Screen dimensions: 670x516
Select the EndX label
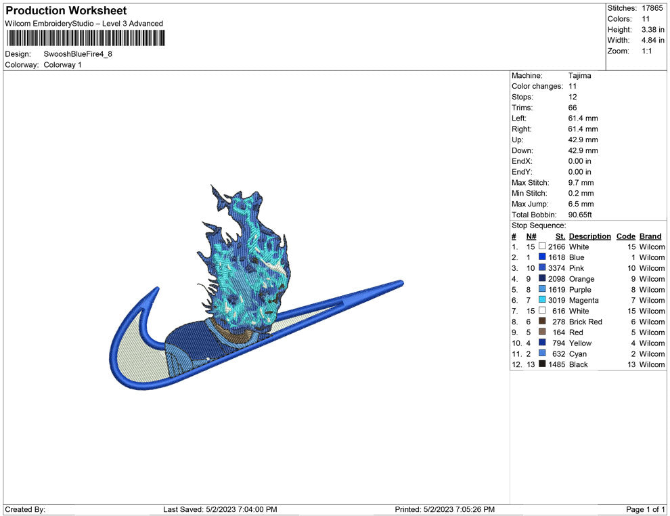tap(521, 161)
